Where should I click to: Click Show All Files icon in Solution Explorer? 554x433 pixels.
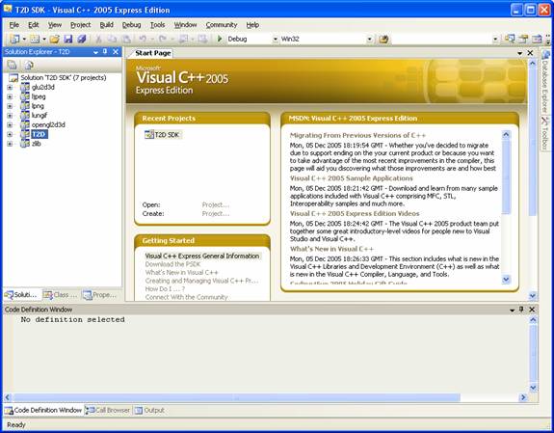pos(29,65)
